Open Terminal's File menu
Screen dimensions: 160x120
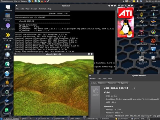pos(17,9)
